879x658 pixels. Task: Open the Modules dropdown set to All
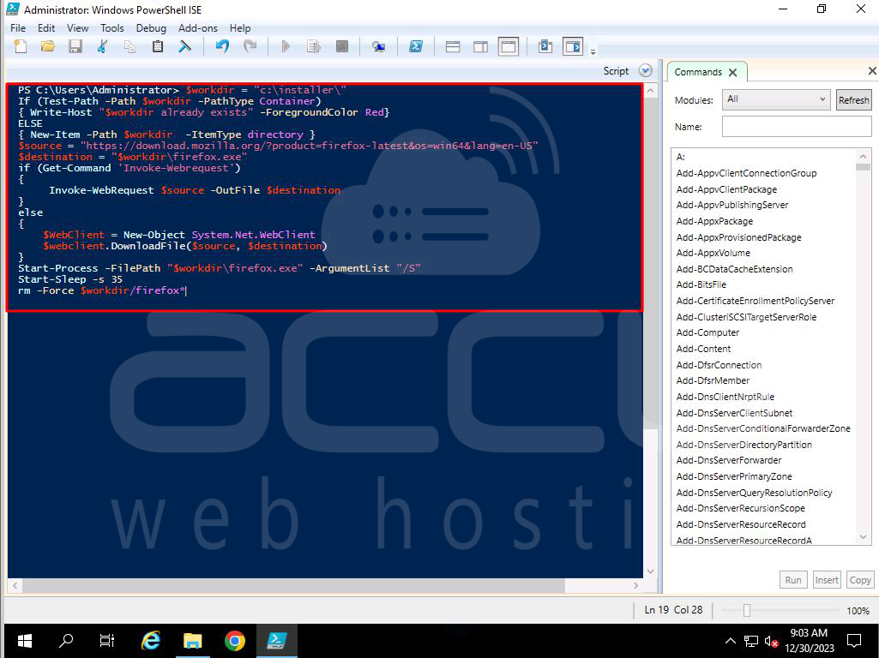[775, 99]
